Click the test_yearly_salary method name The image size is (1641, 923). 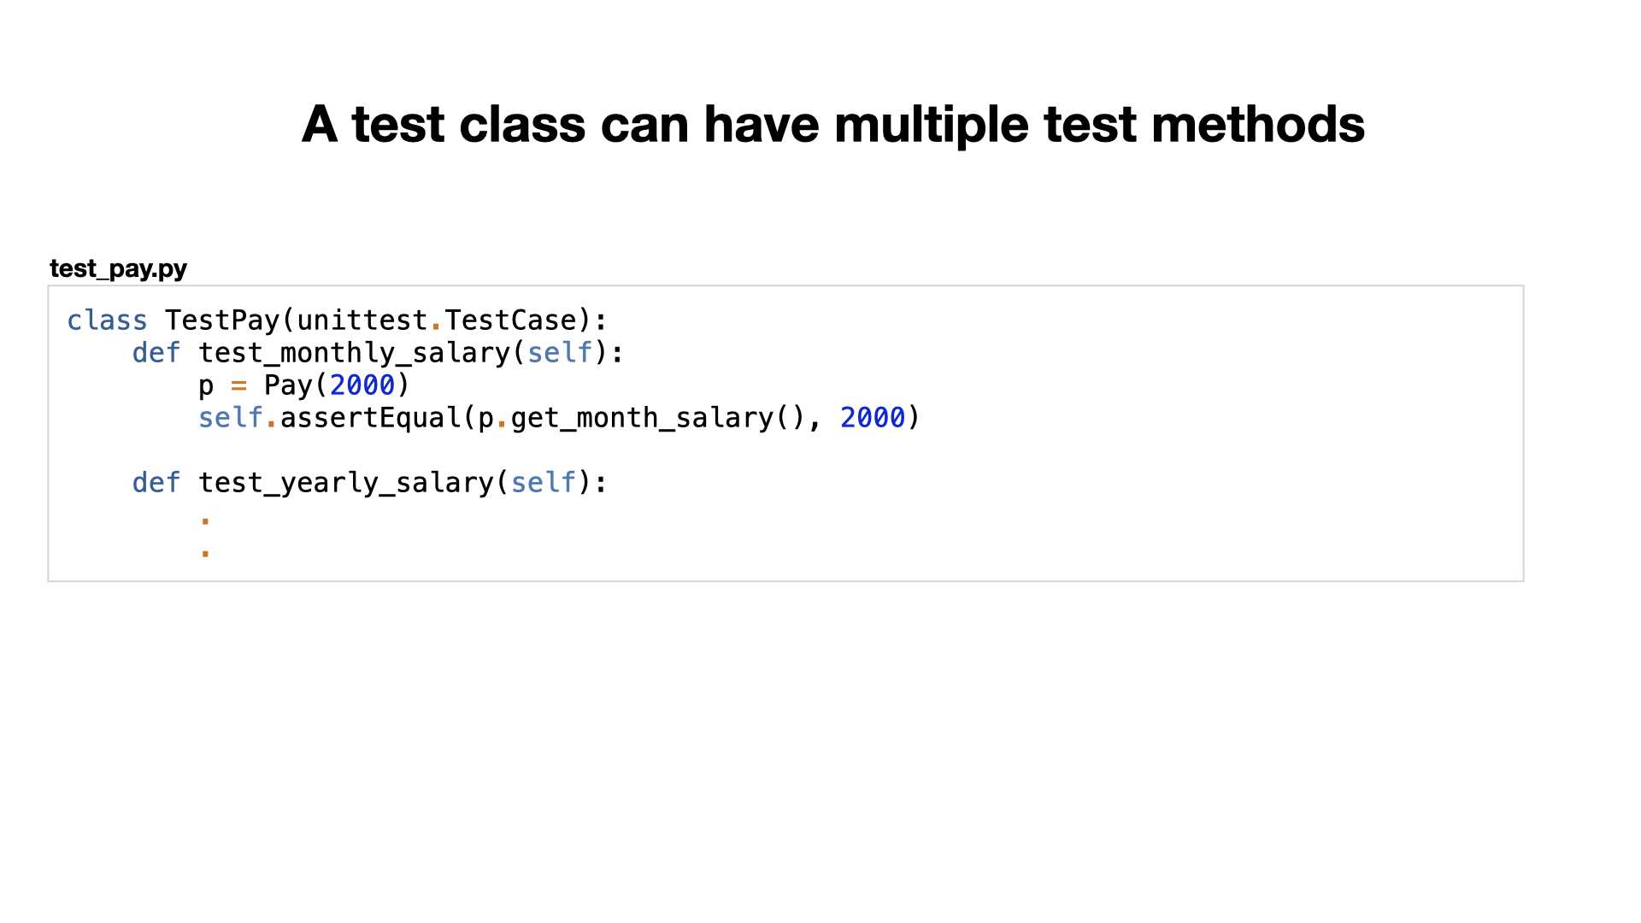tap(345, 483)
